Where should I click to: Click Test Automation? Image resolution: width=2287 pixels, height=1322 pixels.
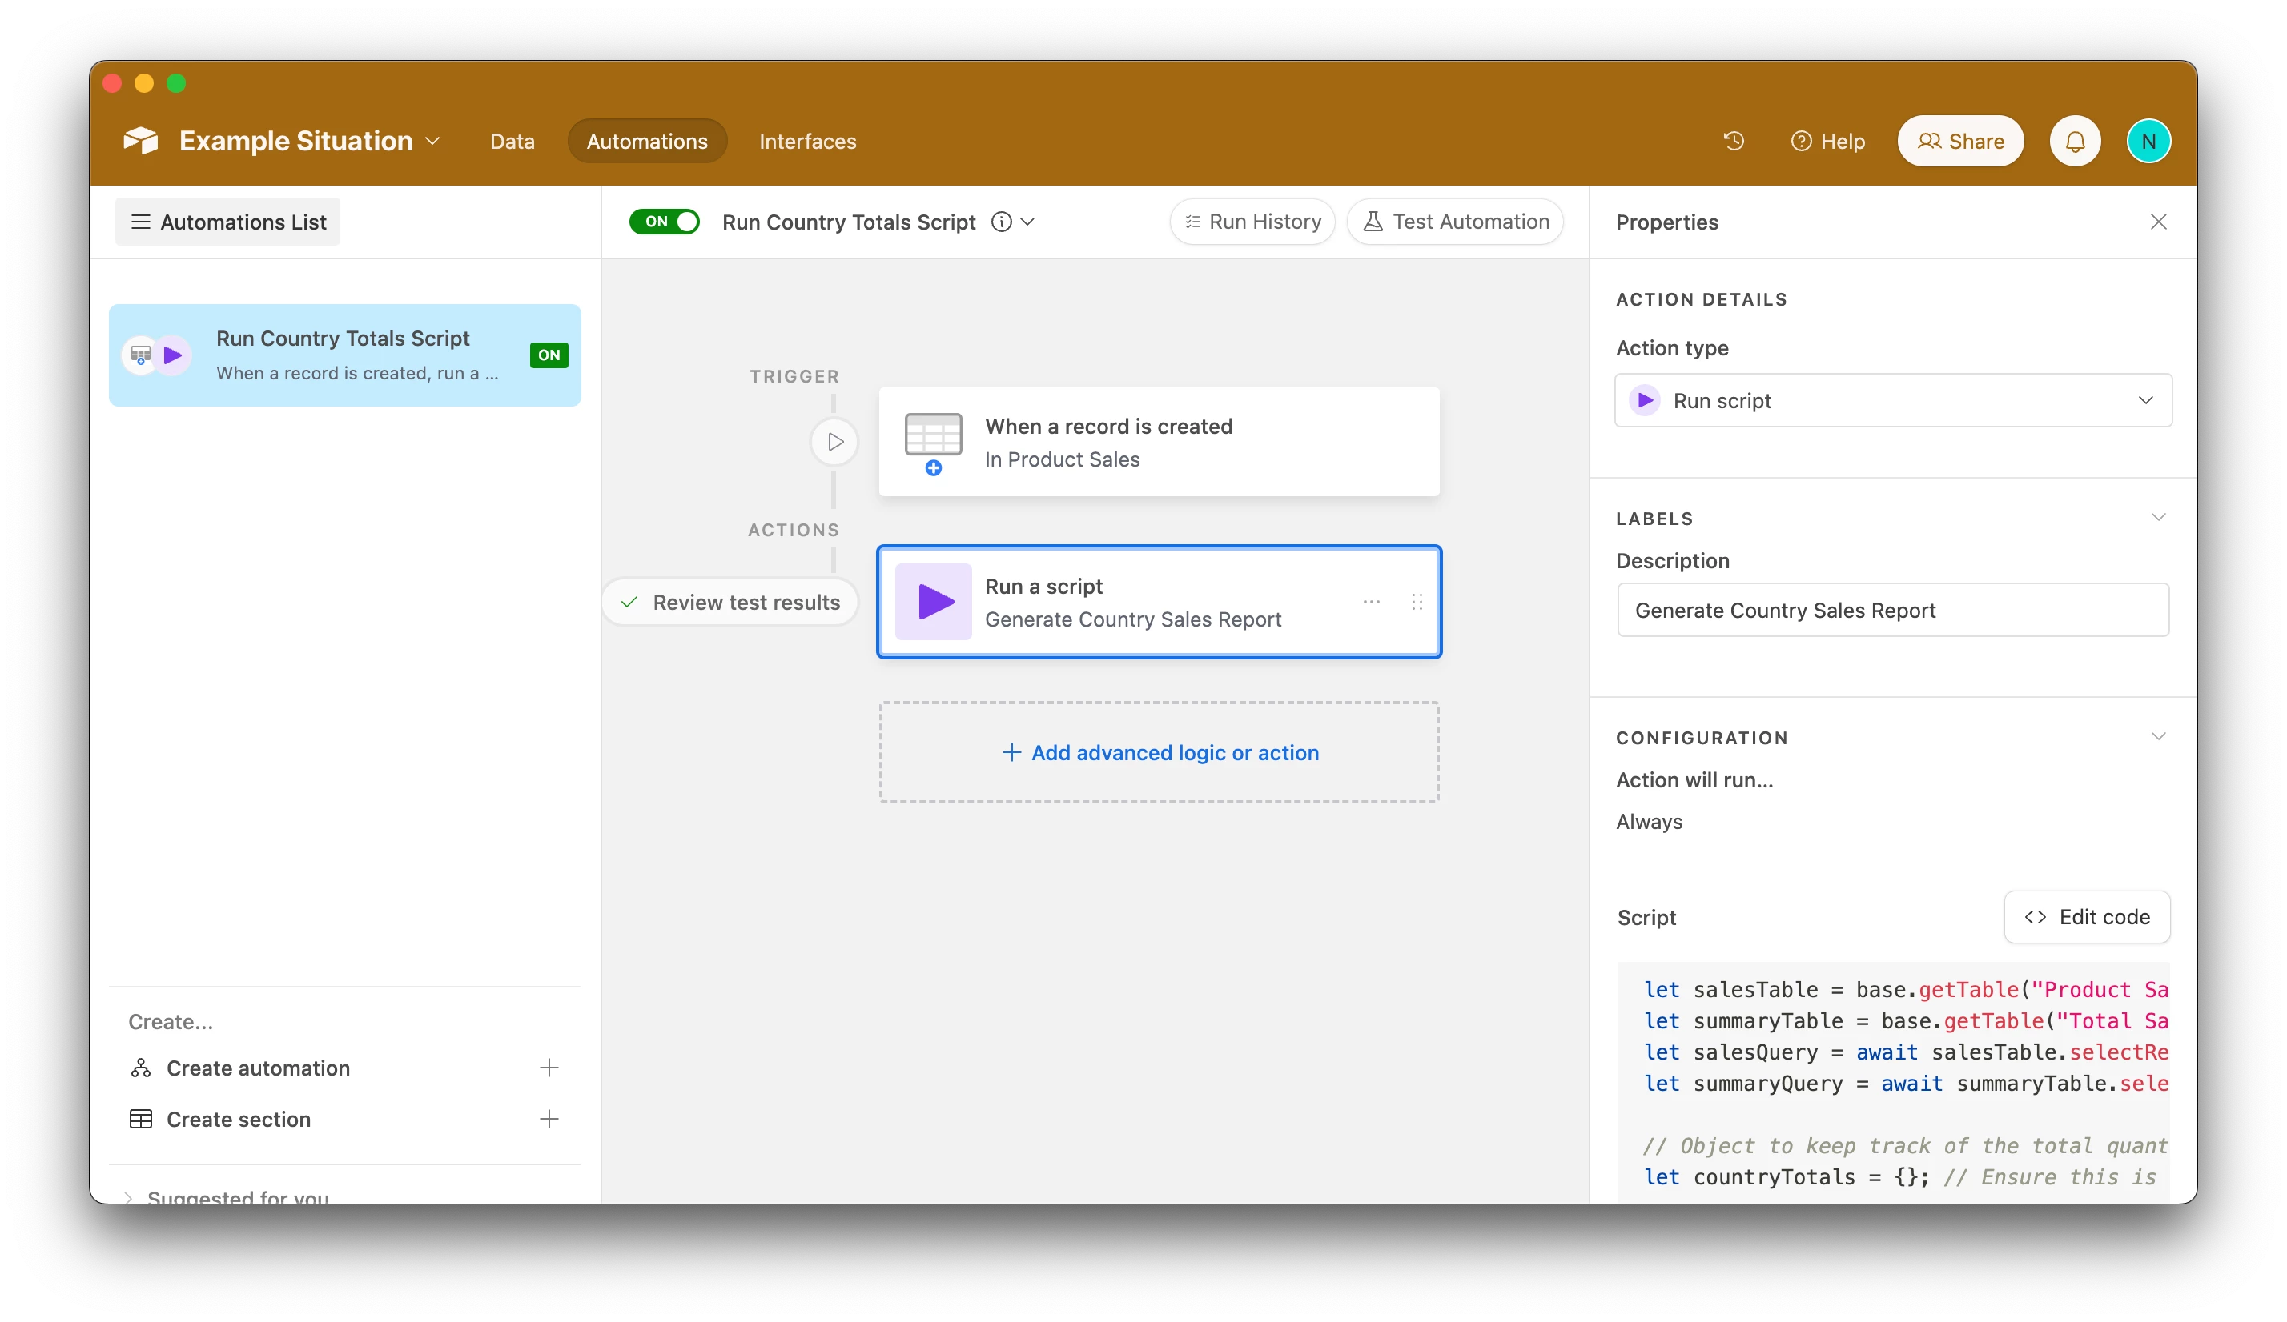(1455, 222)
